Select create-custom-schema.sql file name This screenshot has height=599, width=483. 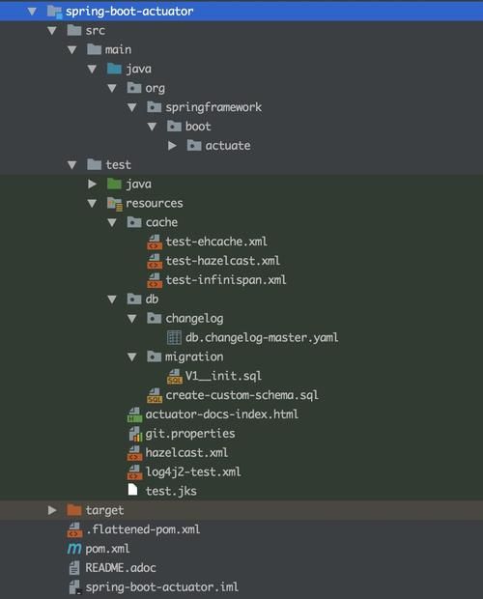pyautogui.click(x=241, y=395)
